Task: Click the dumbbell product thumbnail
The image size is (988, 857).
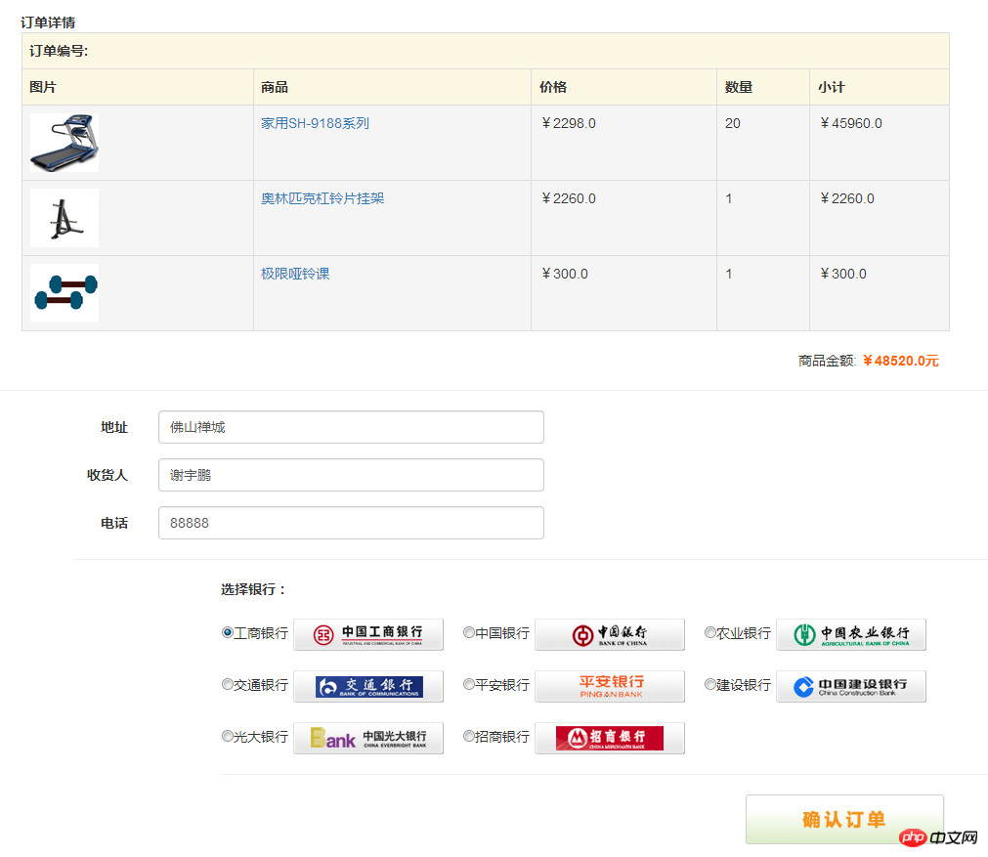Action: click(x=64, y=293)
